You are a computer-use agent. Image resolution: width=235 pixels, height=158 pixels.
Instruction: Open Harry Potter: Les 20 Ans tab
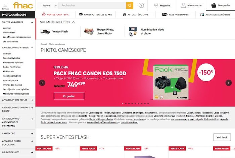tap(95, 14)
